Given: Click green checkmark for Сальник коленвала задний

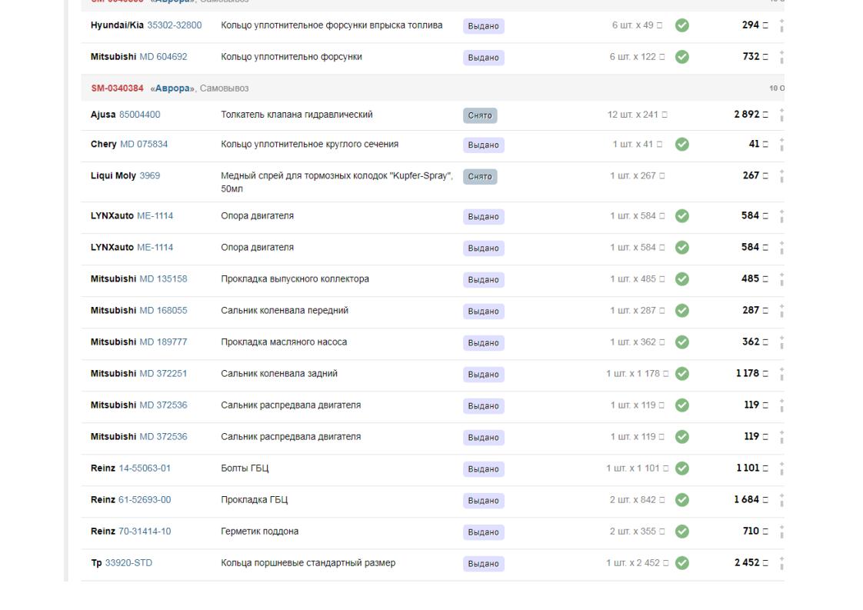Looking at the screenshot, I should coord(681,374).
